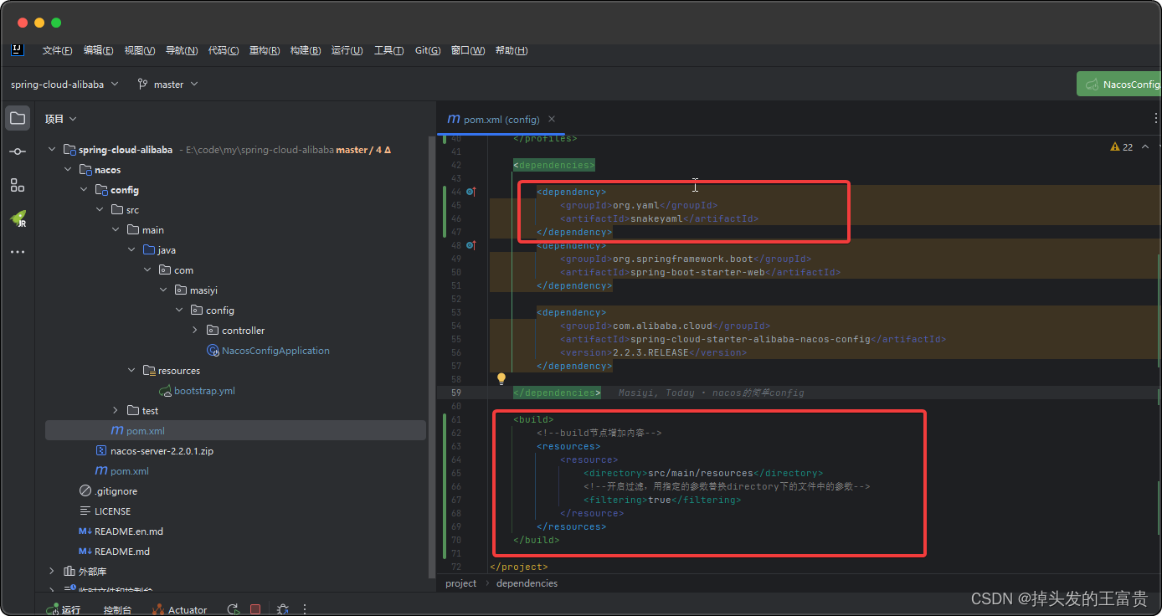Open the 工具(T) menu
The width and height of the screenshot is (1162, 616).
click(388, 50)
